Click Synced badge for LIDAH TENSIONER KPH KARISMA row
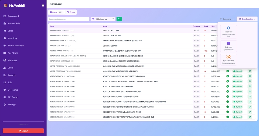This screenshot has width=259, height=136. point(237,102)
